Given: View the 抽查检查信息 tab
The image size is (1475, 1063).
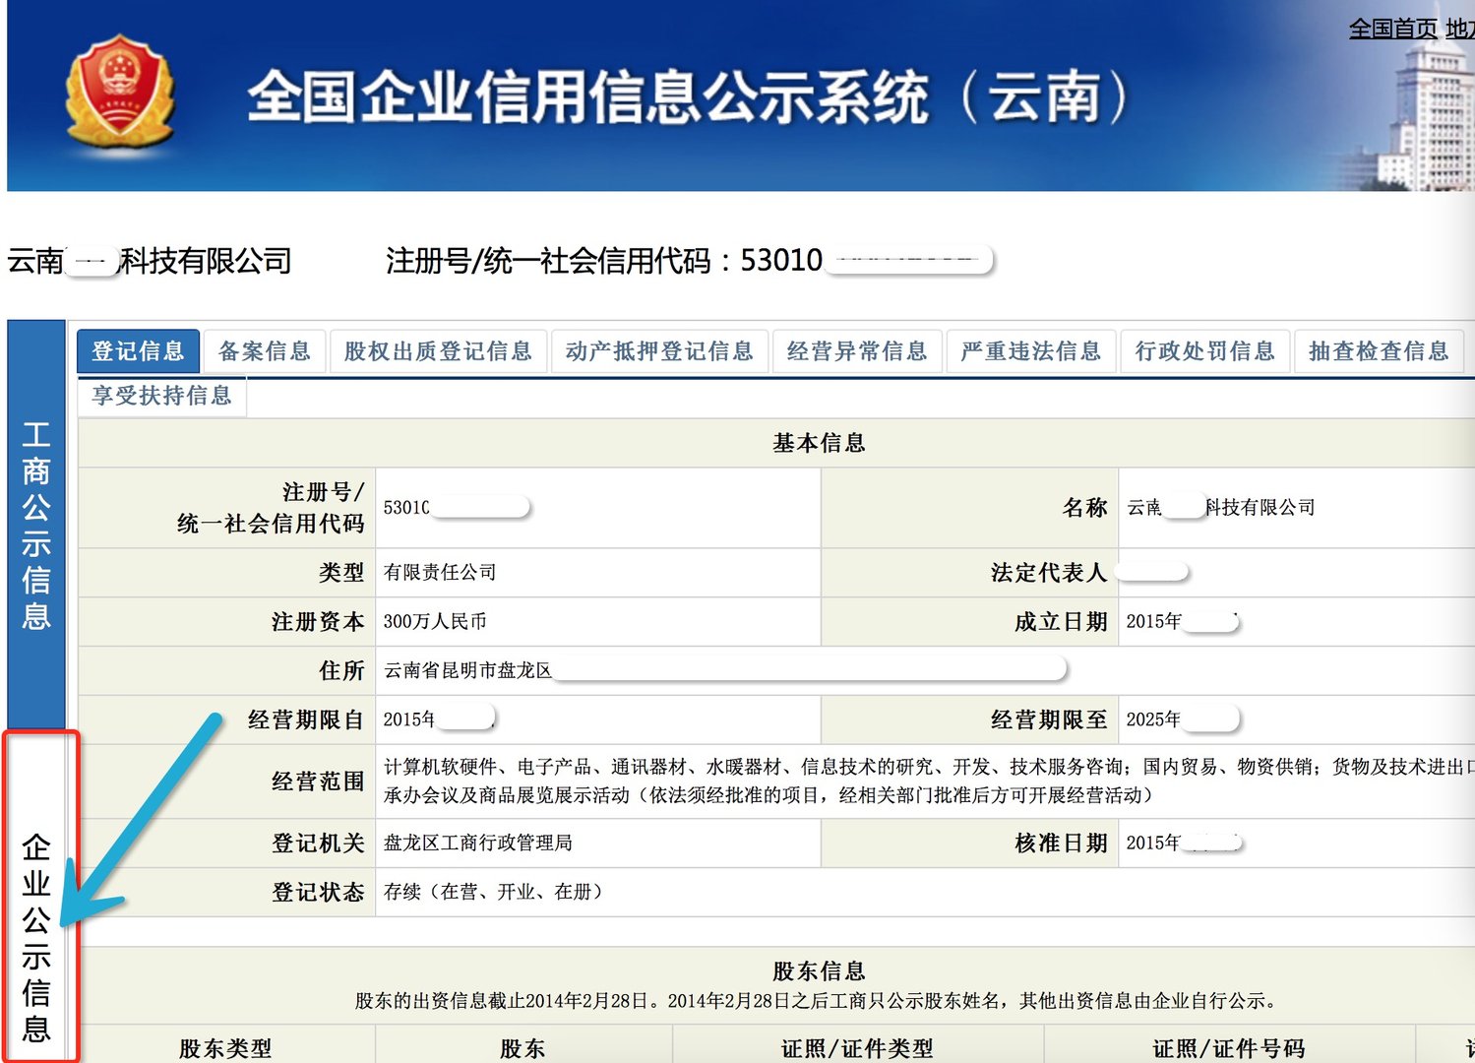Looking at the screenshot, I should pos(1380,350).
